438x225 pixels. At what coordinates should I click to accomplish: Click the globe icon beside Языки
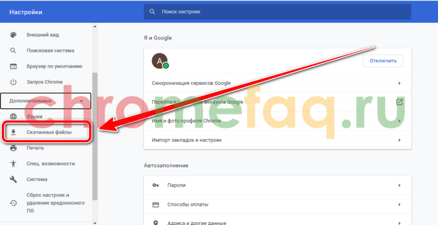tap(13, 117)
